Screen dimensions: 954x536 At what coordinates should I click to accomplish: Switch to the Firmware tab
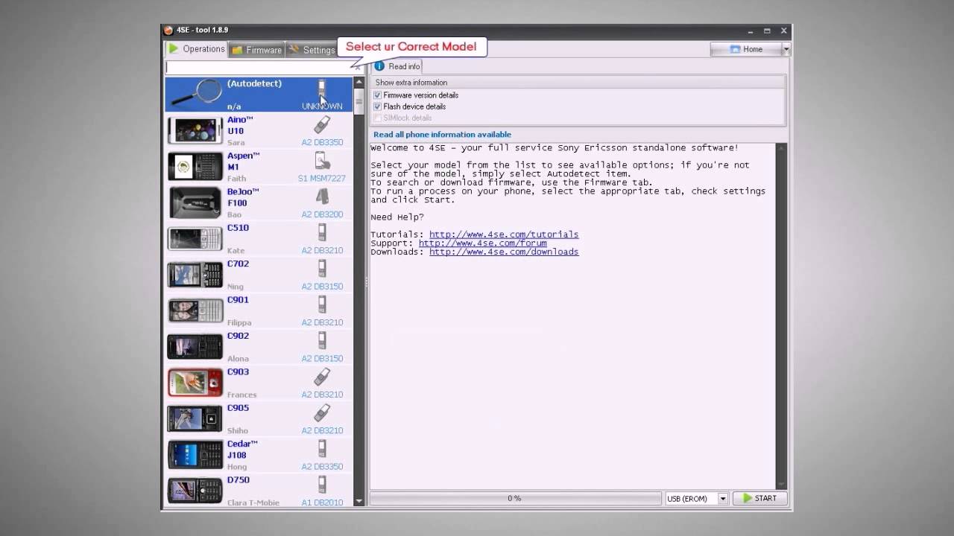(x=256, y=50)
